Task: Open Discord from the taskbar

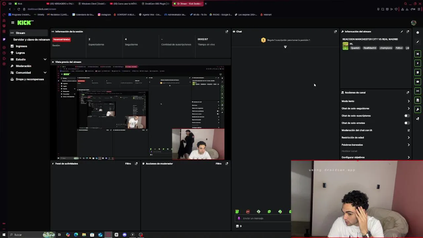Action: (125, 235)
